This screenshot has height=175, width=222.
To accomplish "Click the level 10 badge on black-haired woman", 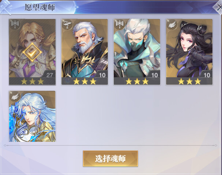I will coord(207,75).
